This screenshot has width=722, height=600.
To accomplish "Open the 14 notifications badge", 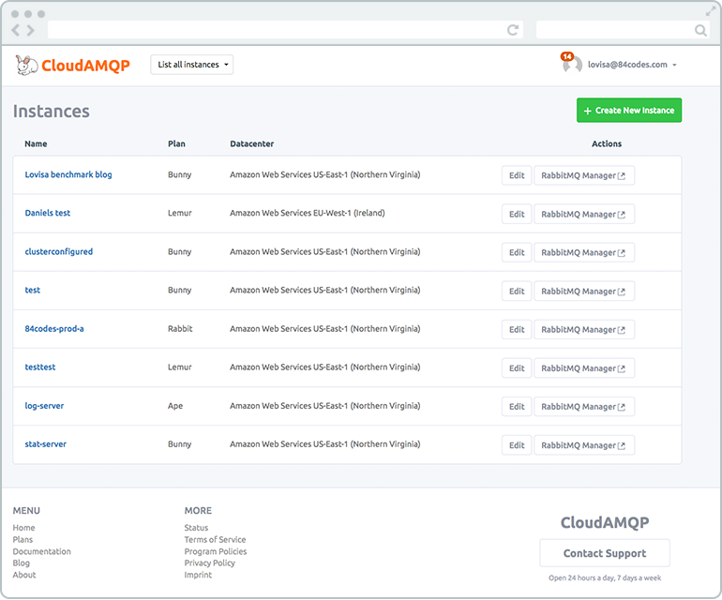I will (x=567, y=56).
